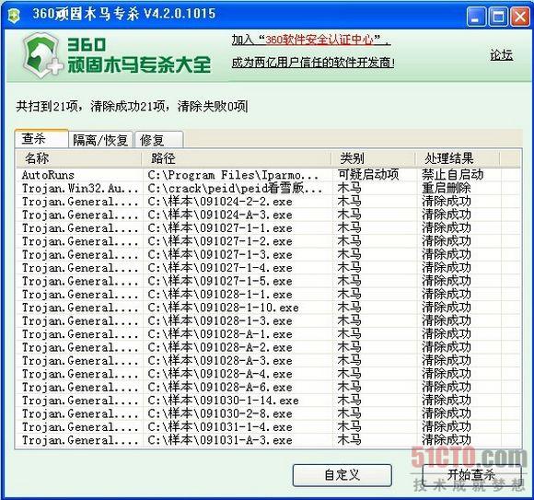Select path 091027-1-1.exe
Viewport: 534px width, 500px height.
(x=220, y=228)
